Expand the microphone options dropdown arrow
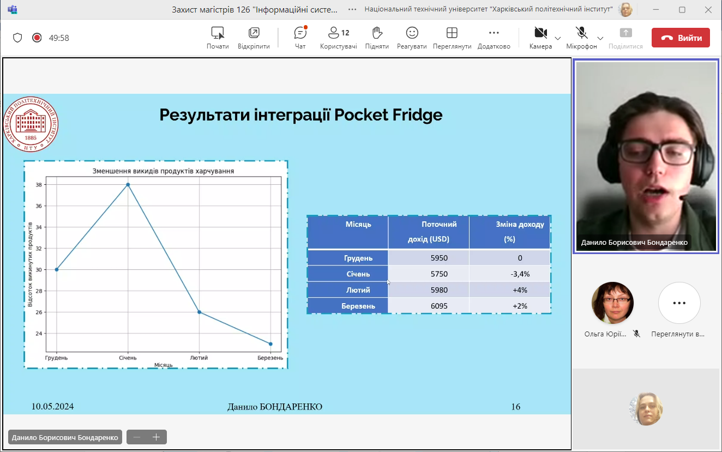 [600, 38]
